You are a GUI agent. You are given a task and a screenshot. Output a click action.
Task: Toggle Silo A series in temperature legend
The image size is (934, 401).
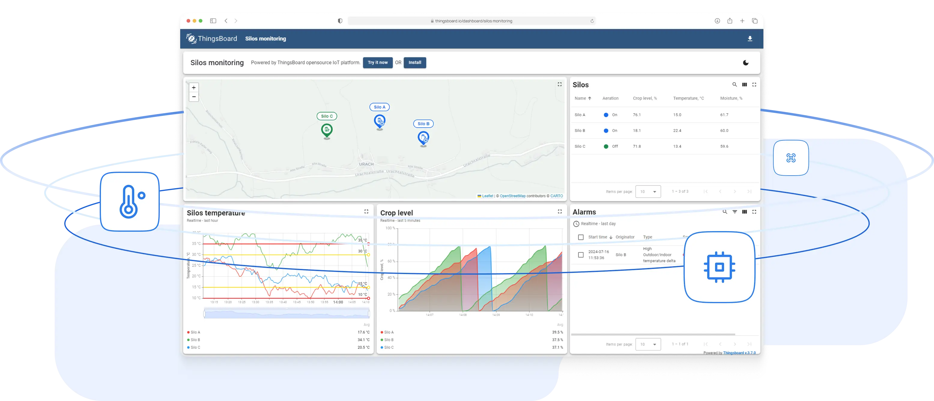point(195,332)
